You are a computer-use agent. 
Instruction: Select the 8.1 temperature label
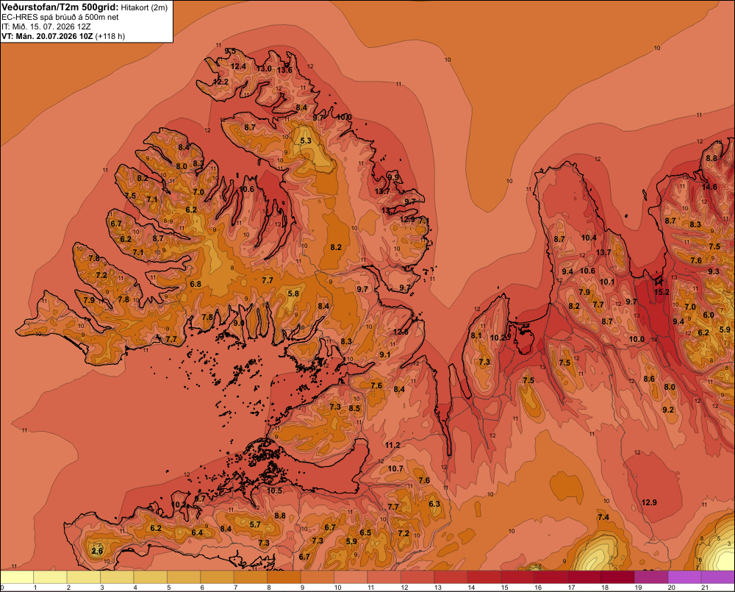click(476, 335)
